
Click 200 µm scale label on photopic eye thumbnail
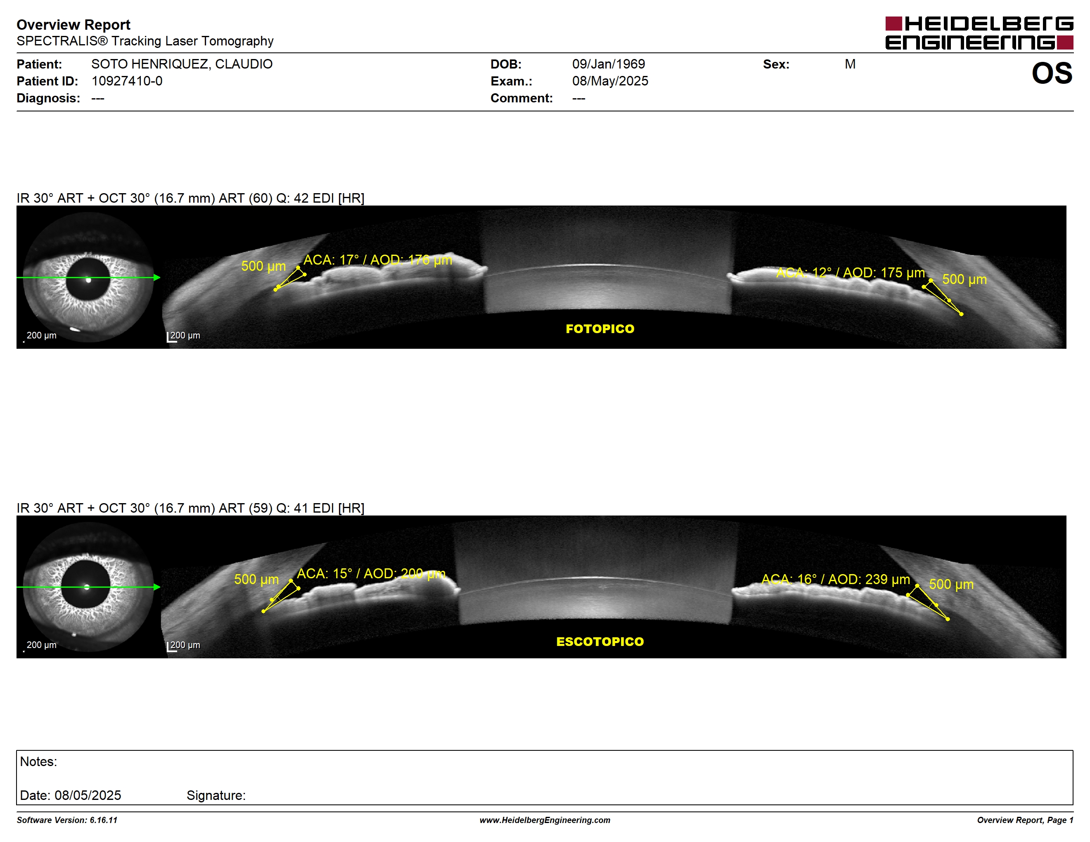40,336
